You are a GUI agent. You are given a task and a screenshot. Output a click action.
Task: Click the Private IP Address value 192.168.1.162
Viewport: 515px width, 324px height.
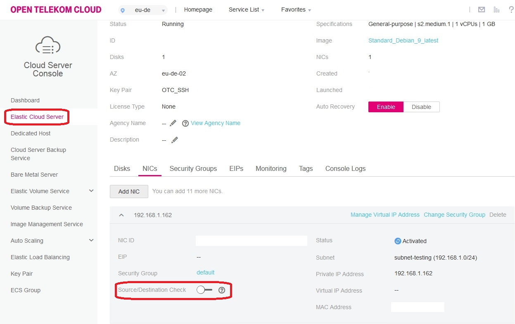pyautogui.click(x=413, y=273)
